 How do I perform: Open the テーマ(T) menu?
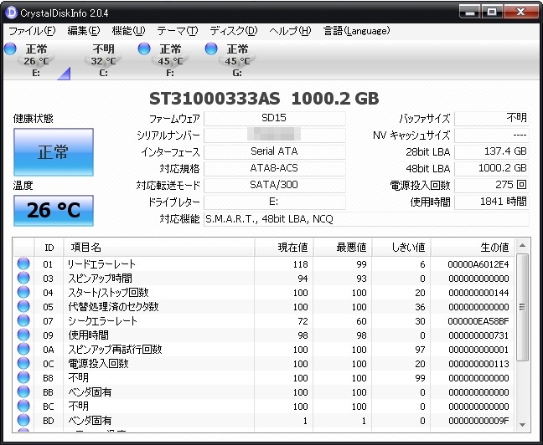pyautogui.click(x=177, y=31)
